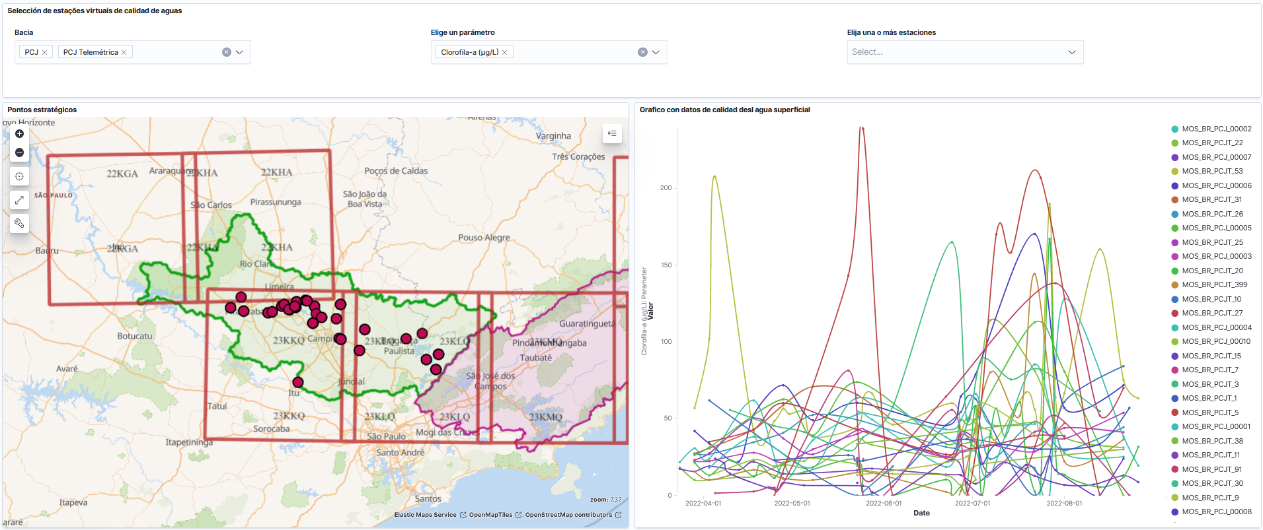1263x530 pixels.
Task: Open the Elastic Maps Service link
Action: [x=425, y=515]
